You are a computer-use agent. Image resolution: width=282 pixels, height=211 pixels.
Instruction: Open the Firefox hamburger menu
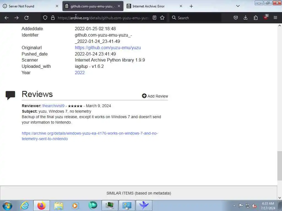tap(275, 18)
